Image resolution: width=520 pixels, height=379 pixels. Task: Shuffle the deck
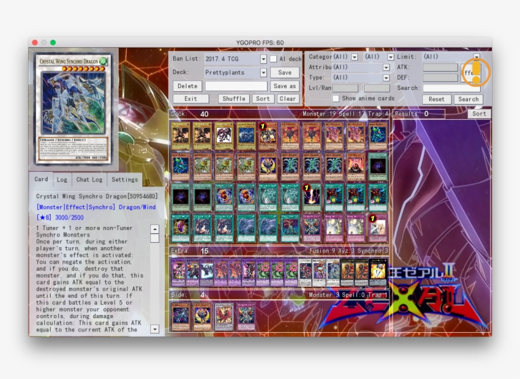coord(234,98)
